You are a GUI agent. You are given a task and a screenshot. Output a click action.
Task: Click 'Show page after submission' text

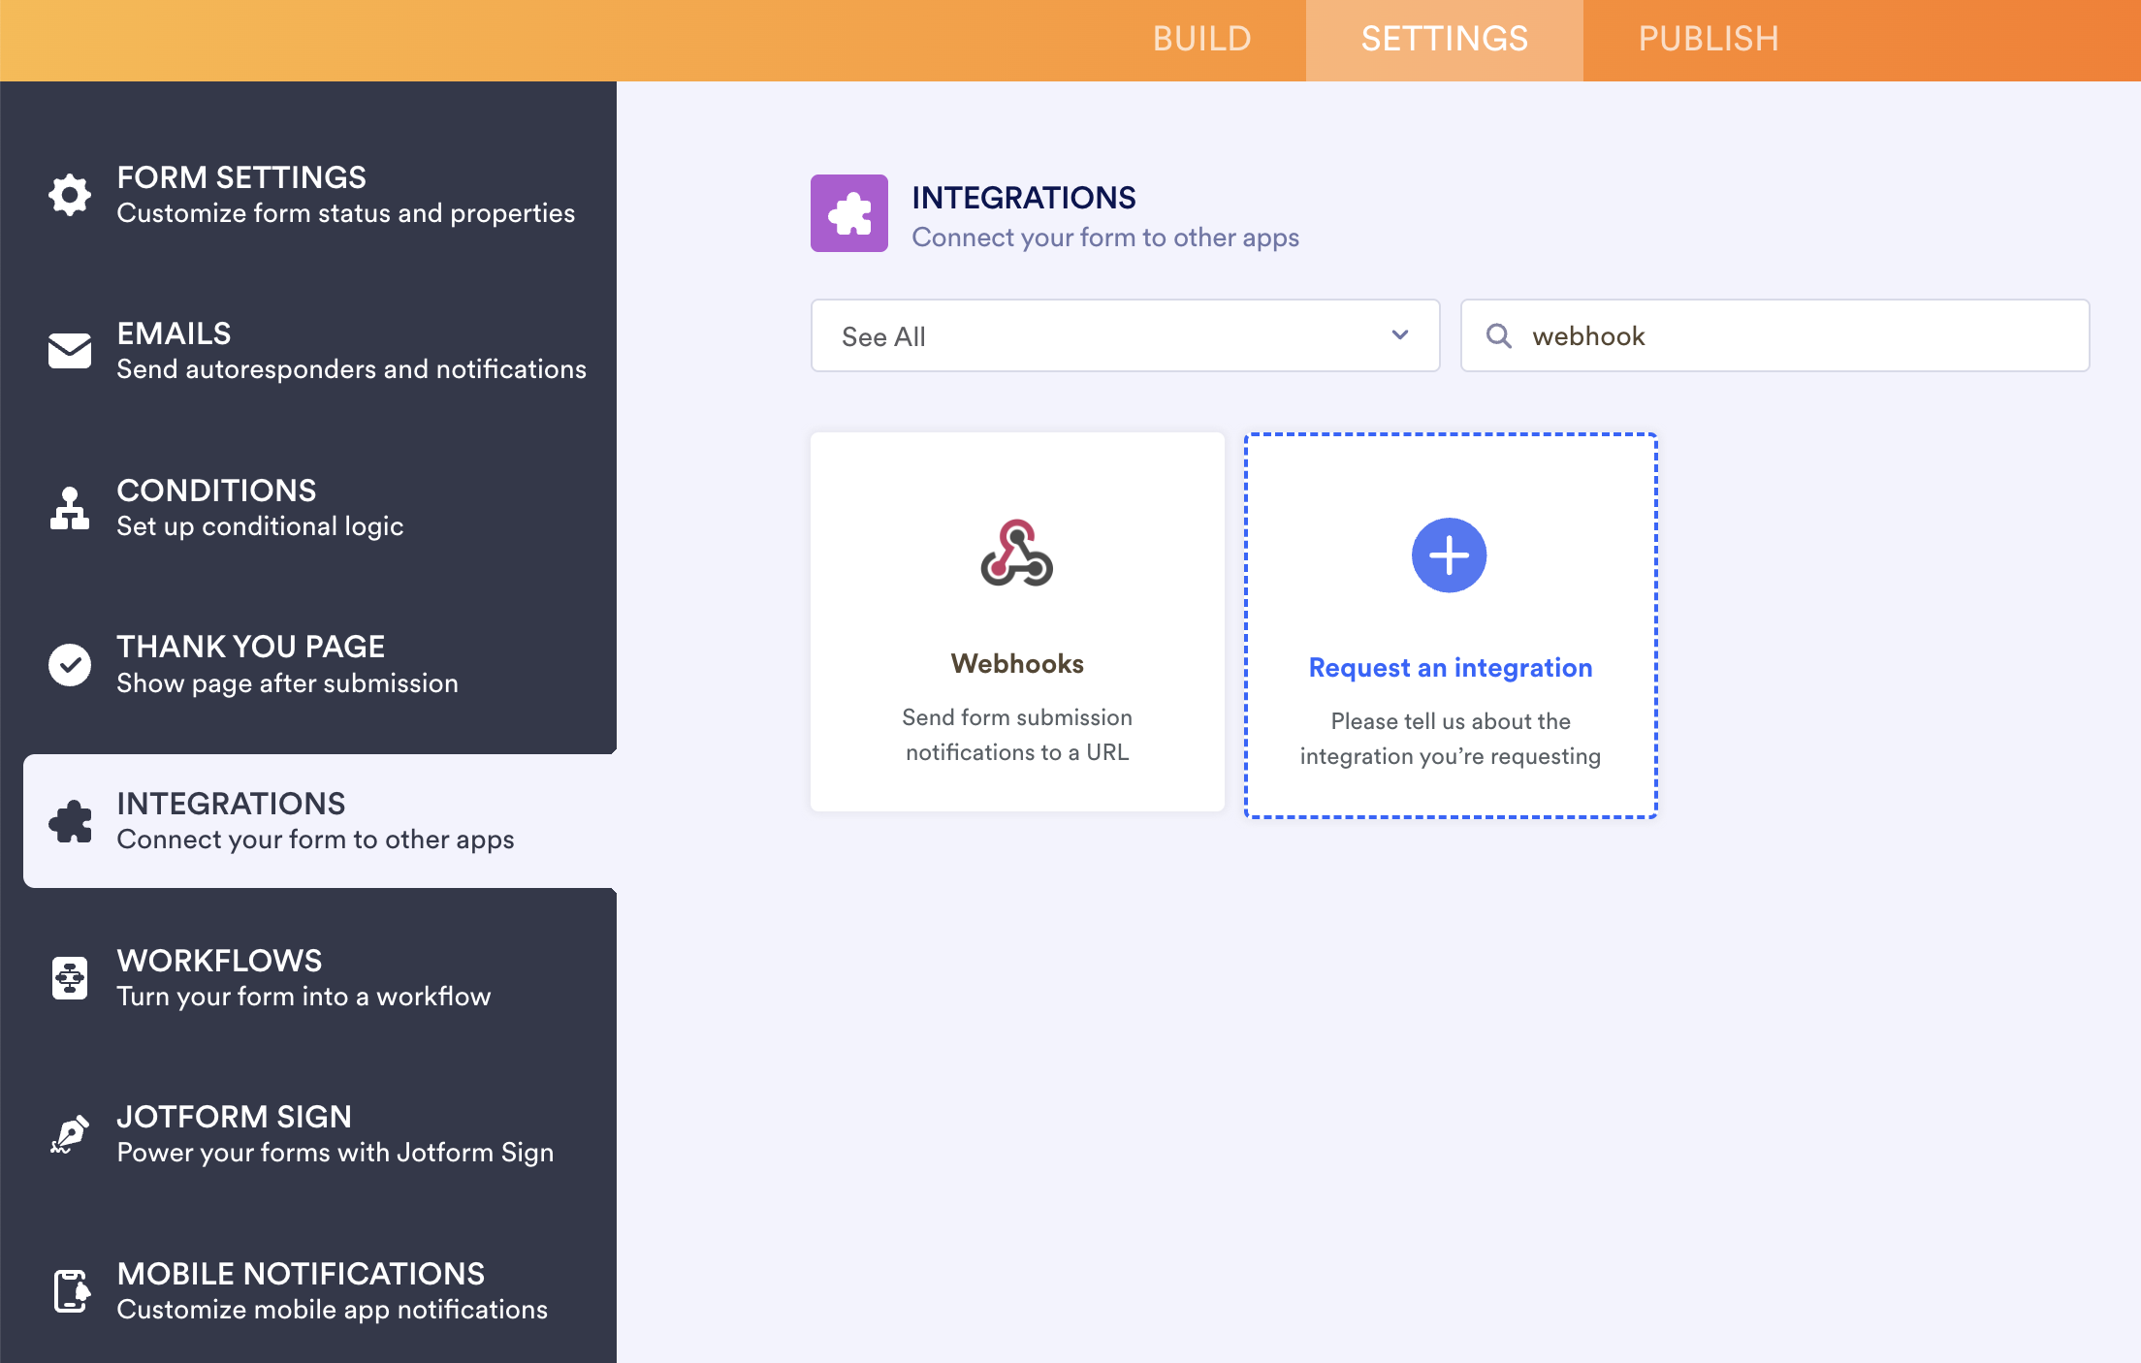click(x=287, y=683)
